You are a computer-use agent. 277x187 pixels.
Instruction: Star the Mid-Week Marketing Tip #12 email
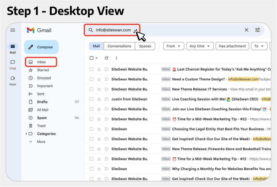pos(99,159)
